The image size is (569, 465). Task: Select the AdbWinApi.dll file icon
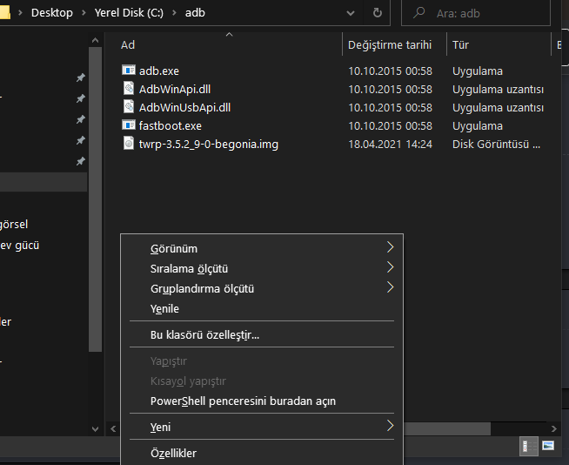pyautogui.click(x=129, y=89)
